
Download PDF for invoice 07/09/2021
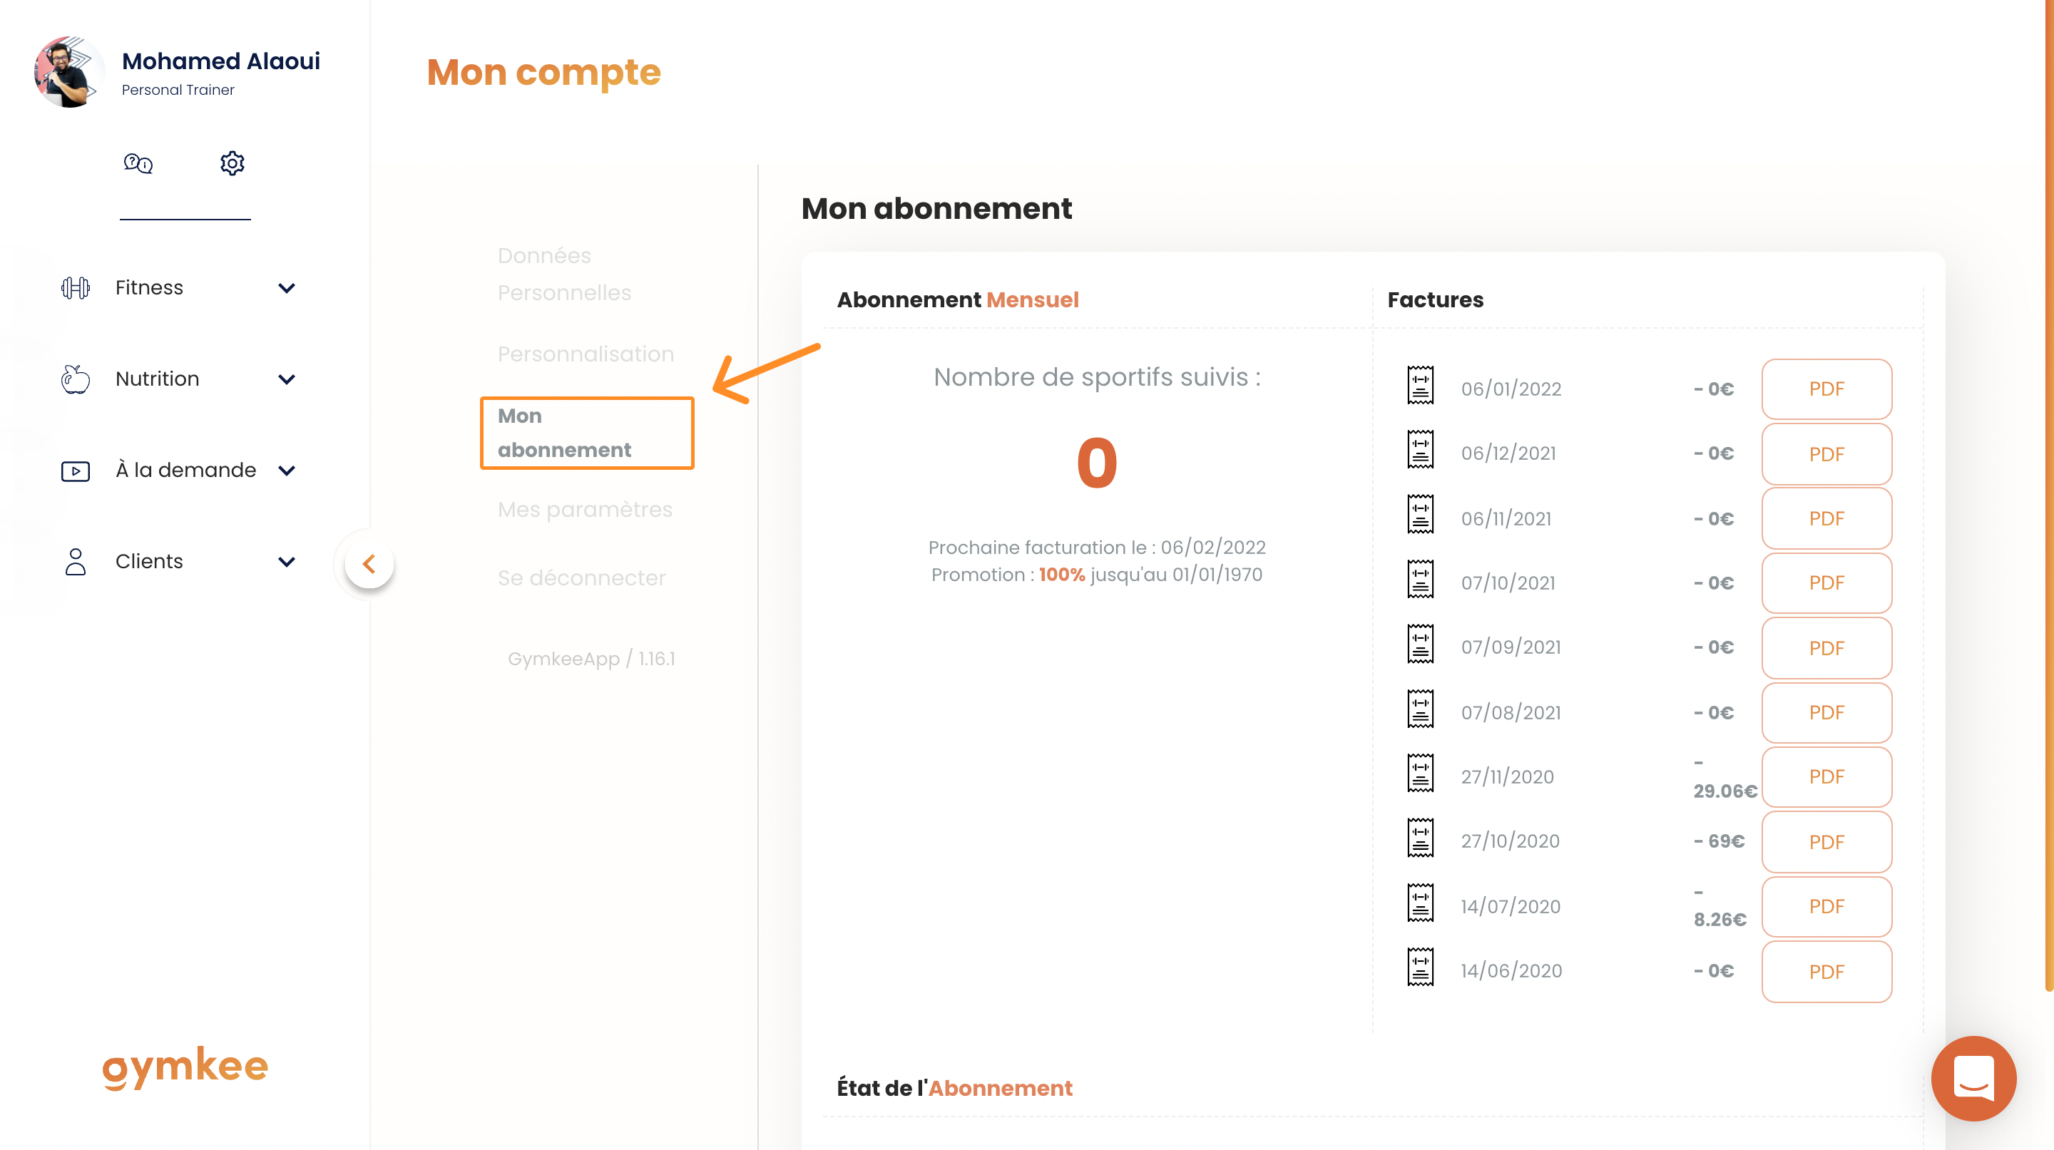[x=1826, y=648]
